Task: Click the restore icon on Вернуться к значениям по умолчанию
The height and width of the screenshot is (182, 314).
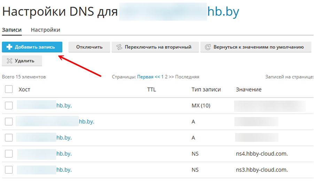Action: (208, 47)
